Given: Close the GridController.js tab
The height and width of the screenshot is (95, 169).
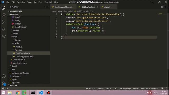Looking at the screenshot, I should click(x=97, y=7).
